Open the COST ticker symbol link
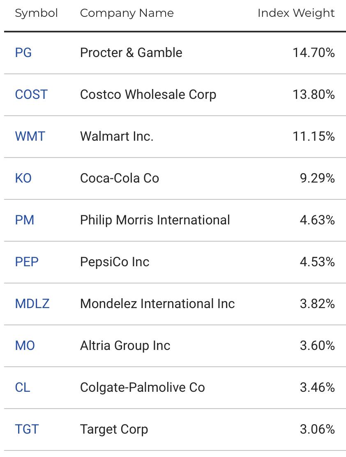Viewport: 346px width, 457px height. pos(31,94)
